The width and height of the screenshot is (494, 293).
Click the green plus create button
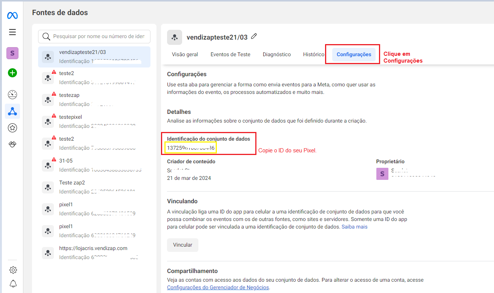point(12,73)
